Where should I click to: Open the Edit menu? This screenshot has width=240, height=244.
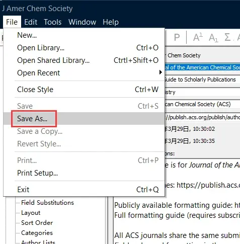coord(31,22)
